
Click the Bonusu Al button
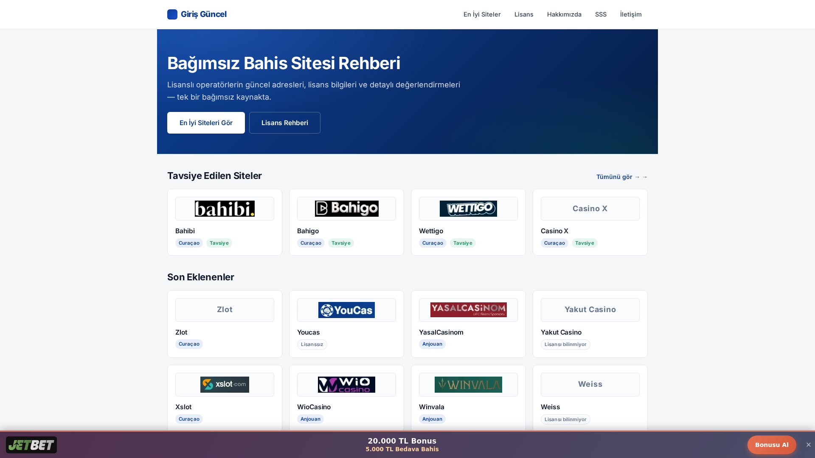[x=772, y=445]
